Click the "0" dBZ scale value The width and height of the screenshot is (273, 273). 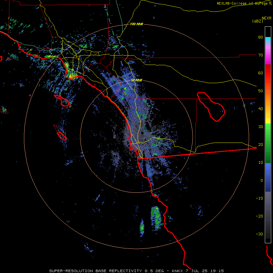[x=262, y=180]
